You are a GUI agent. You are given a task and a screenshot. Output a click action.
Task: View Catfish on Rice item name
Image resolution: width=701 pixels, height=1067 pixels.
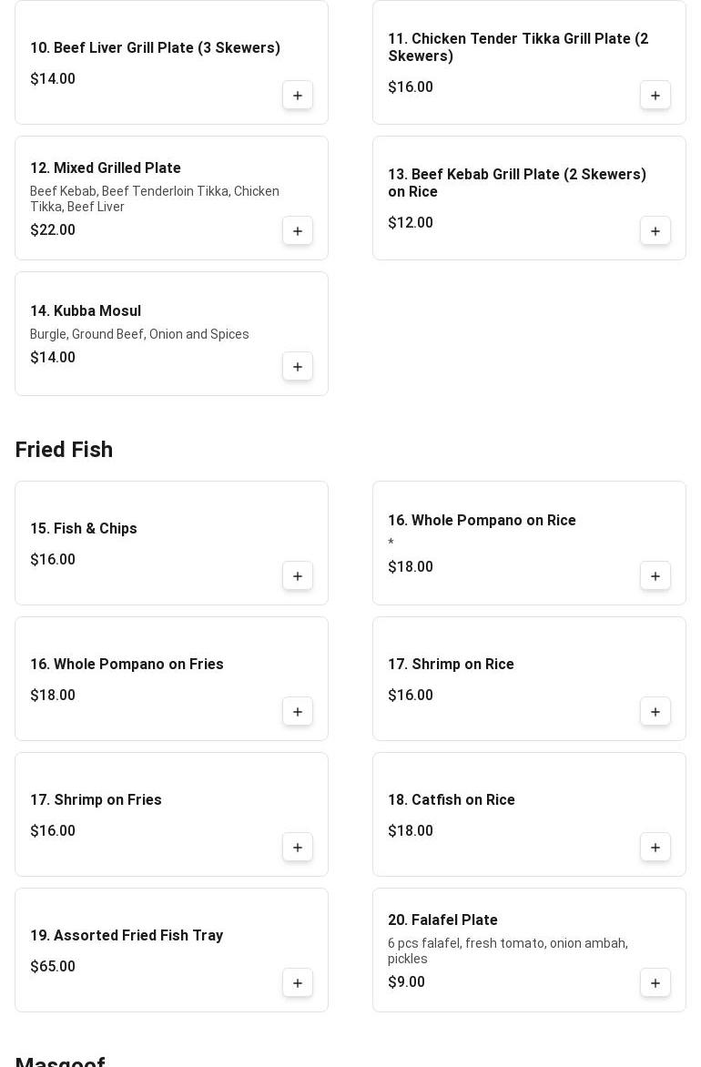(452, 800)
